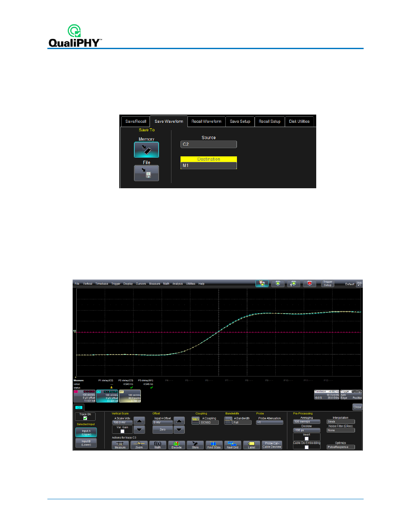Click the Averaging 500 sweeps field
Screen dimensions: 411x532
point(307,422)
